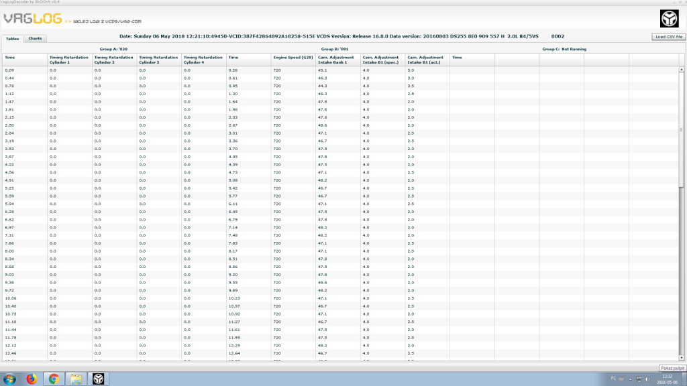Select the 2.67 time cell in Group B
Viewport: 687px width, 386px height.
coord(233,125)
